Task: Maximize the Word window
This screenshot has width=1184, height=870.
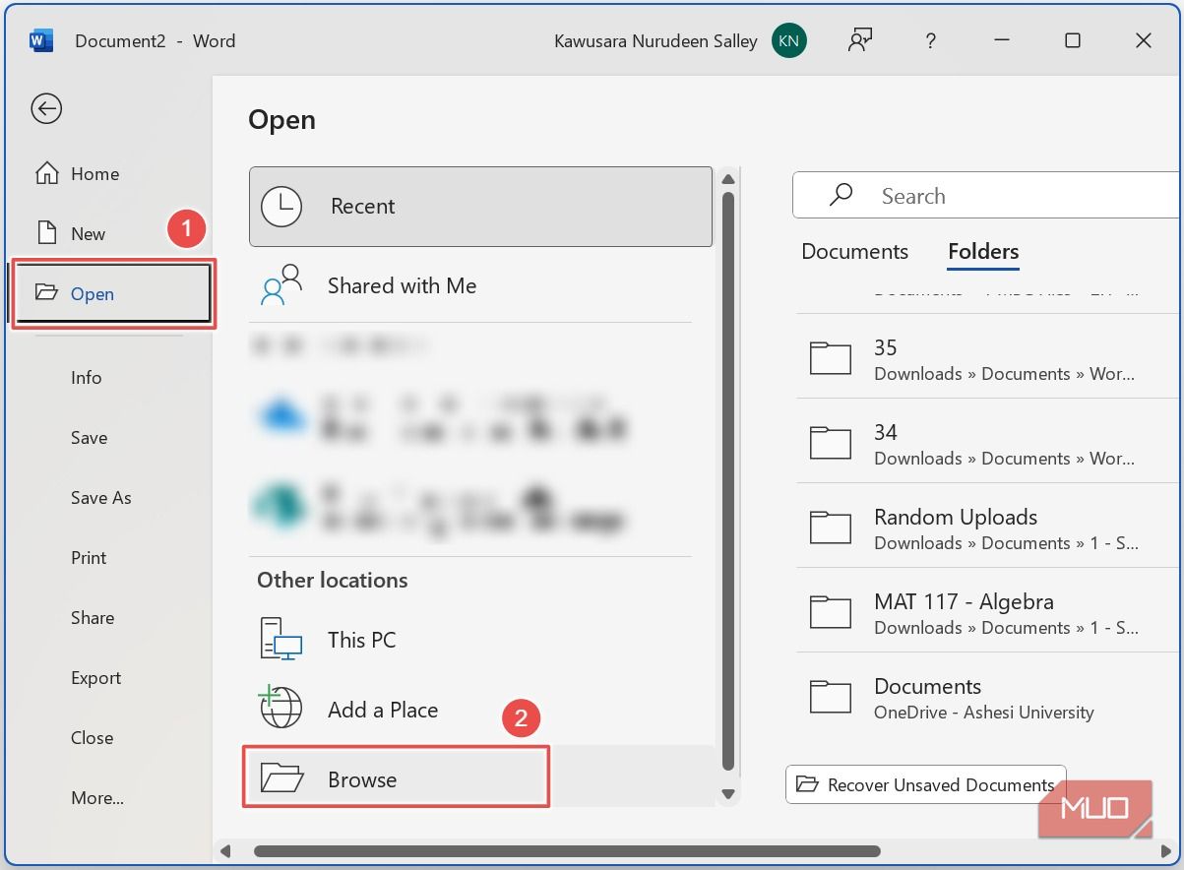Action: click(x=1073, y=40)
